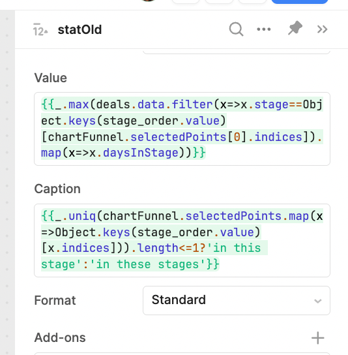The image size is (348, 355).
Task: Click the Caption label
Action: tap(57, 189)
